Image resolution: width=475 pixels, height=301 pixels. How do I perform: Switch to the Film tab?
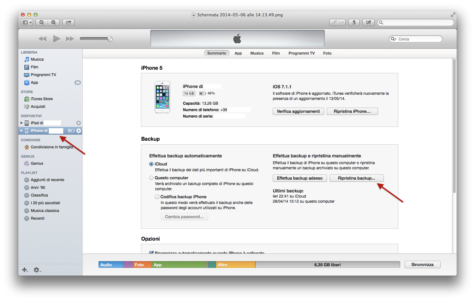[276, 53]
